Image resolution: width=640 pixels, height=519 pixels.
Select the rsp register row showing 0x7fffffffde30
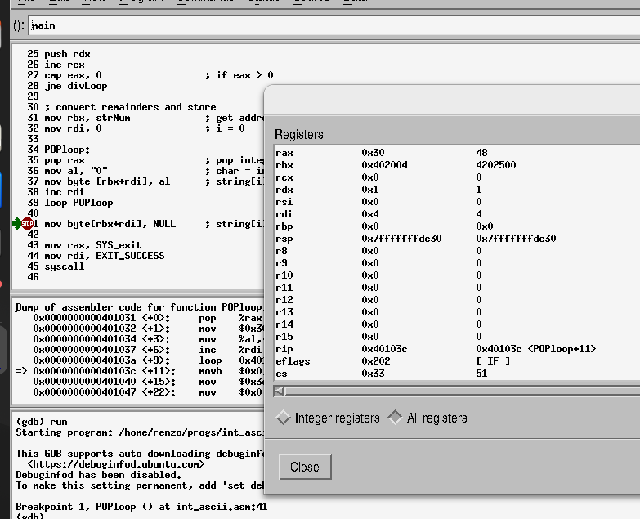tap(457, 239)
